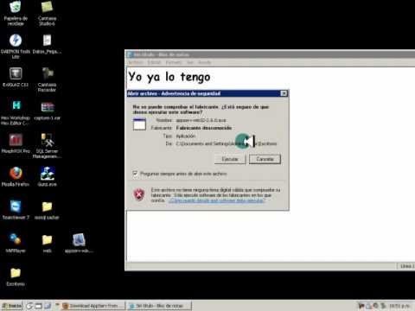
Task: Select the Hex Workshop Hex Editor desktop icon
Action: (x=16, y=112)
